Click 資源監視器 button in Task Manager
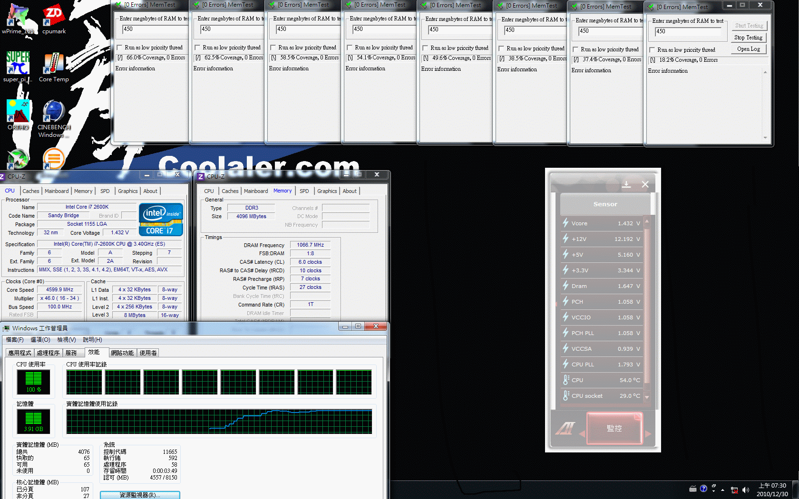The width and height of the screenshot is (799, 499). click(140, 495)
